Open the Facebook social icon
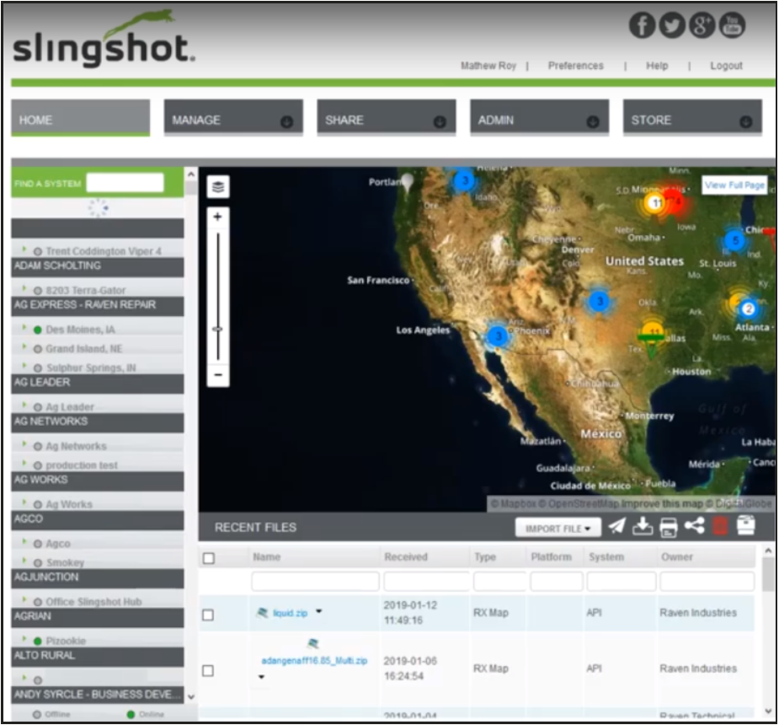779x725 pixels. 642,24
